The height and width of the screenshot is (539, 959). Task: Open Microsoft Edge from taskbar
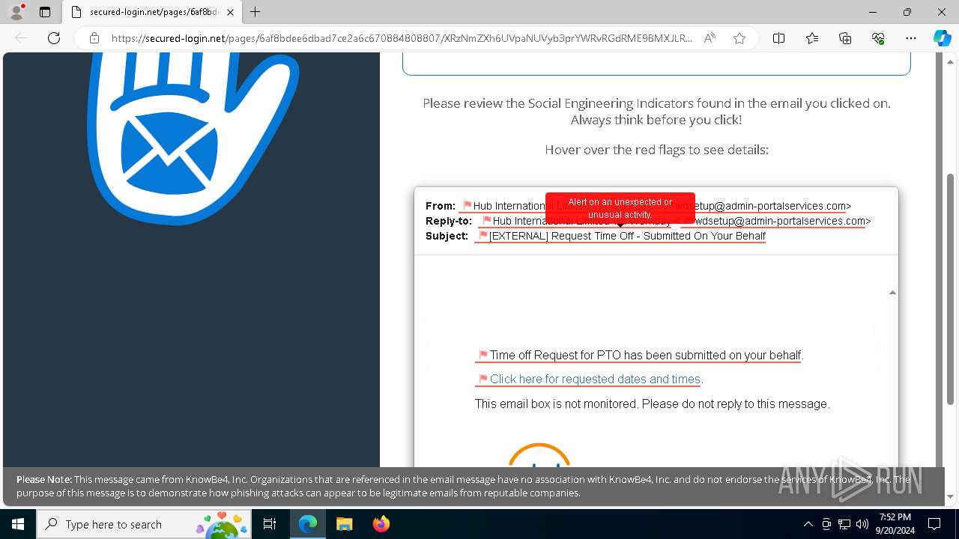[x=308, y=524]
